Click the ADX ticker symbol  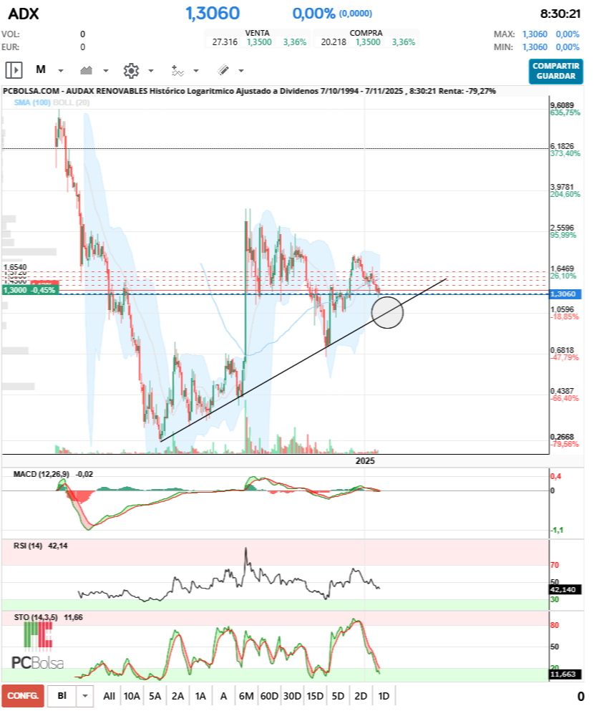tap(24, 14)
